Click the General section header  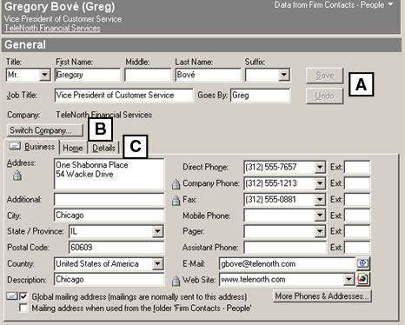click(x=202, y=45)
